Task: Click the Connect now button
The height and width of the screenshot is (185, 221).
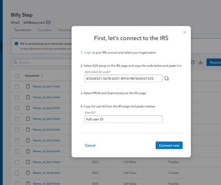Action: click(169, 145)
